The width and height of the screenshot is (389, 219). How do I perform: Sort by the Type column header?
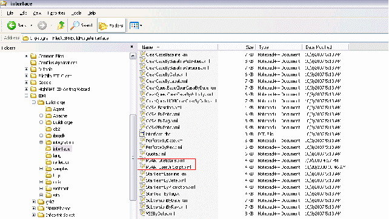point(279,47)
